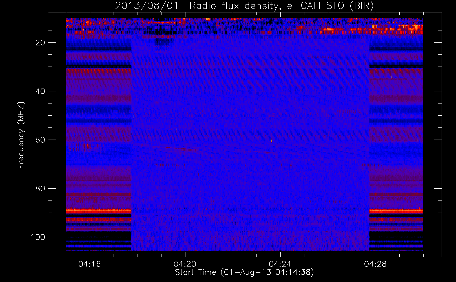Screen dimensions: 456x282
Task: Click the time tick label "04:20"
Action: [x=185, y=264]
